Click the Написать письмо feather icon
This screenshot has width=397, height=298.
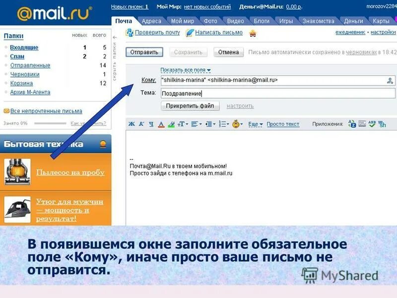point(190,33)
